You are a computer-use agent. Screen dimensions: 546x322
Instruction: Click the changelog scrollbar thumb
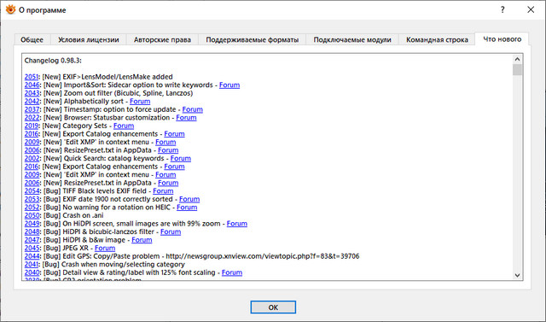[x=518, y=69]
